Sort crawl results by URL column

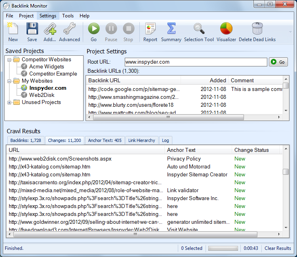click(x=86, y=150)
